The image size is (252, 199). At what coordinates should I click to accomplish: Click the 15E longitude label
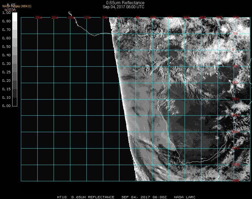(x=170, y=18)
